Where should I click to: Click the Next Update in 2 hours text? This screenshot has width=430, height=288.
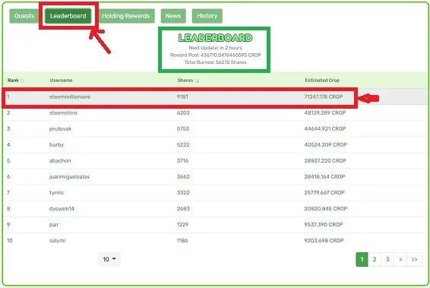(215, 48)
